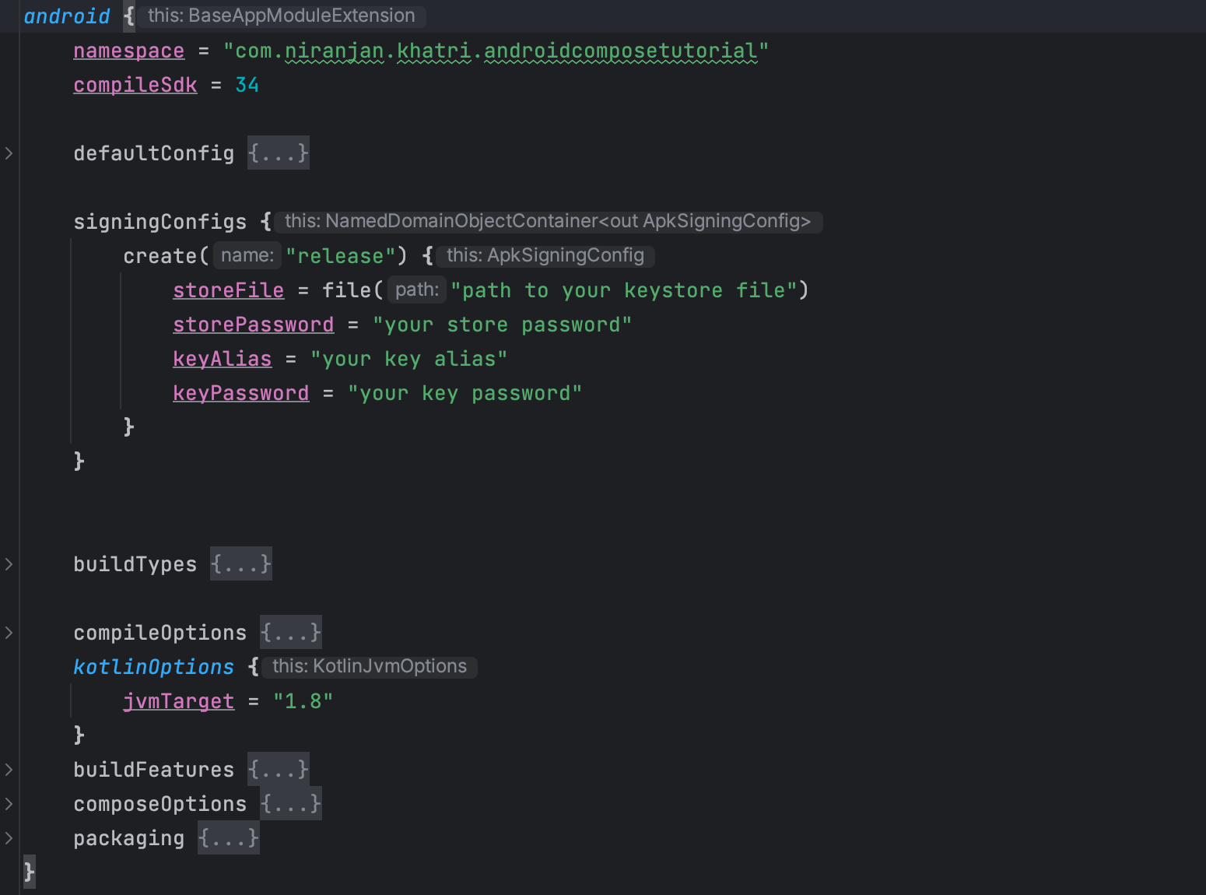Expand the buildTypes fold arrow in gutter
The image size is (1206, 895).
coord(9,564)
